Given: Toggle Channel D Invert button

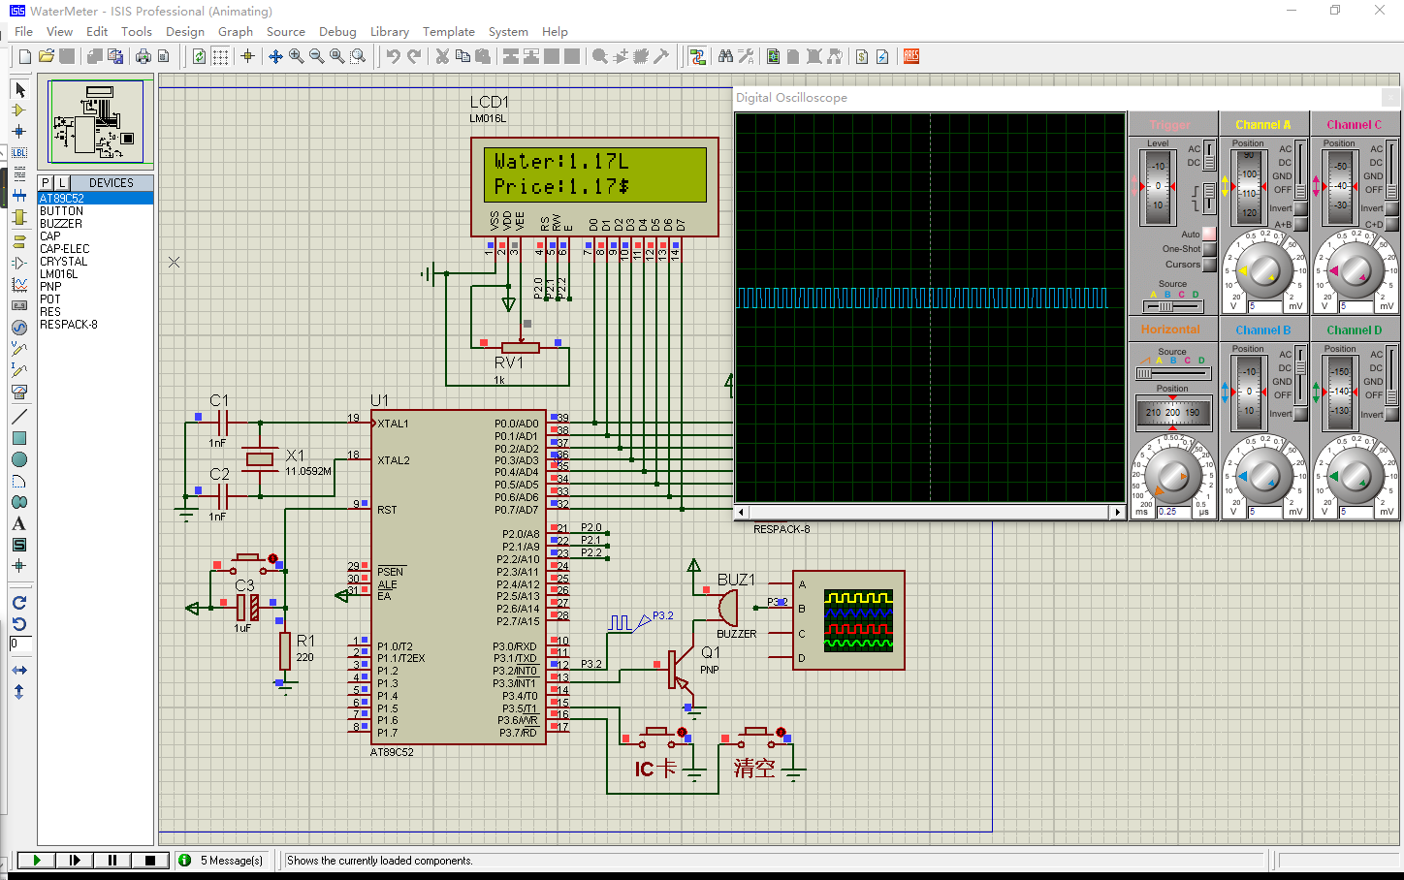Looking at the screenshot, I should click(x=1392, y=414).
